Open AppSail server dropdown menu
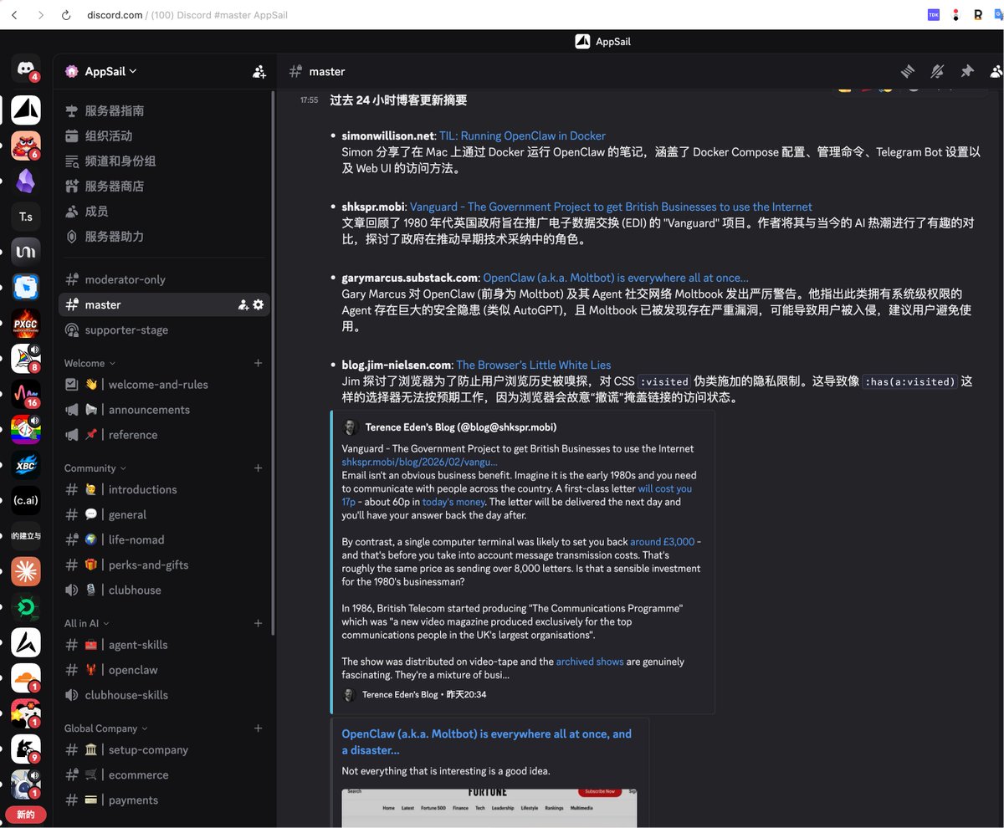 (110, 72)
